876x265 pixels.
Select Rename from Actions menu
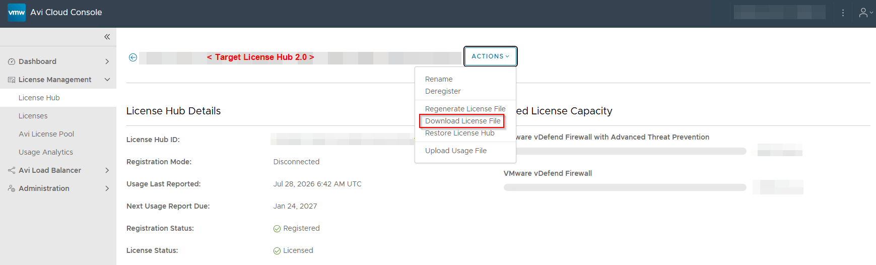coord(439,79)
